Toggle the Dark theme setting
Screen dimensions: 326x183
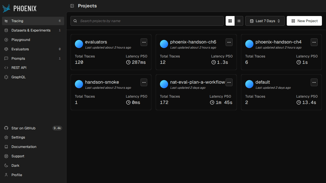pos(33,165)
